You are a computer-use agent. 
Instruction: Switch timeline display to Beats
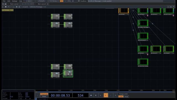point(44,96)
